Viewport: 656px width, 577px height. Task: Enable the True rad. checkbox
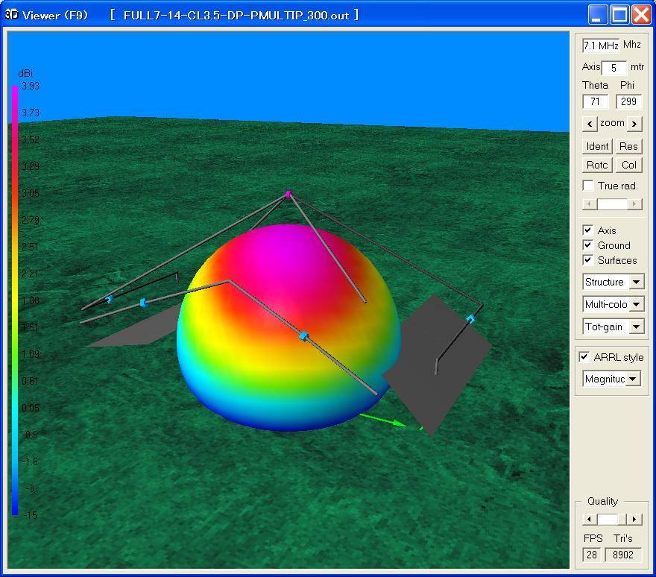(588, 186)
